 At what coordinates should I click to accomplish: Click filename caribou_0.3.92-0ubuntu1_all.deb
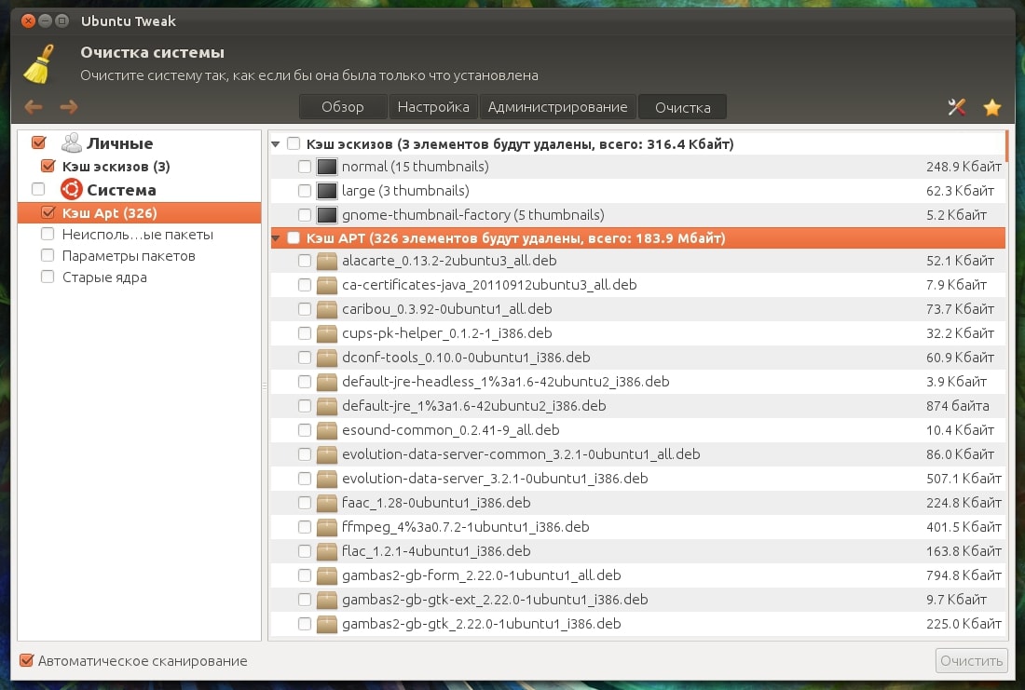(x=446, y=309)
